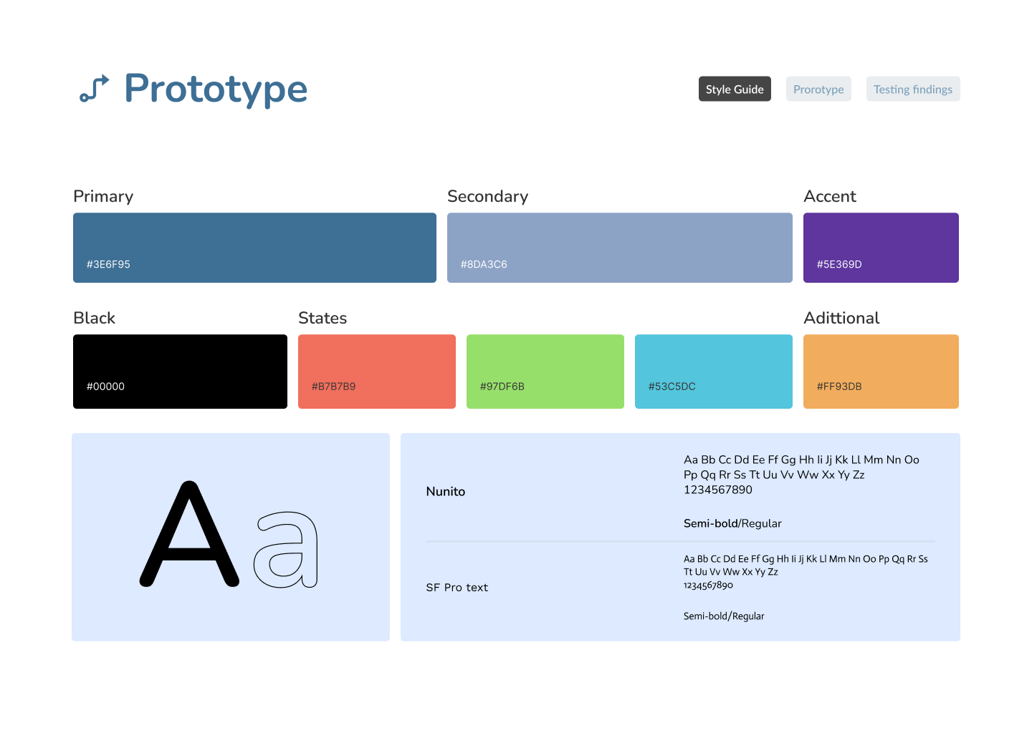Screen dimensions: 1032x733
Task: Select the red state swatch #B7B7B9
Action: point(376,372)
